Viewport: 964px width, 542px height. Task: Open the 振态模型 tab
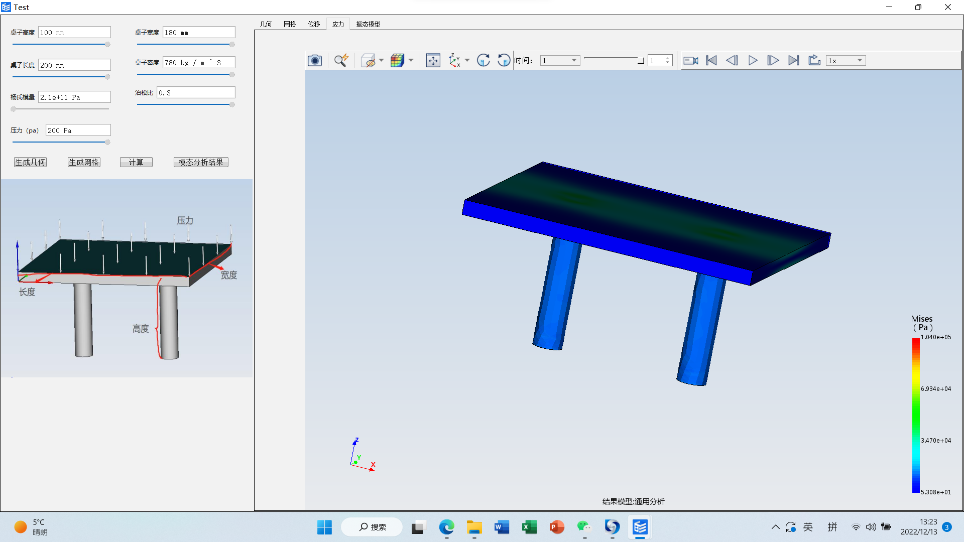pos(368,24)
